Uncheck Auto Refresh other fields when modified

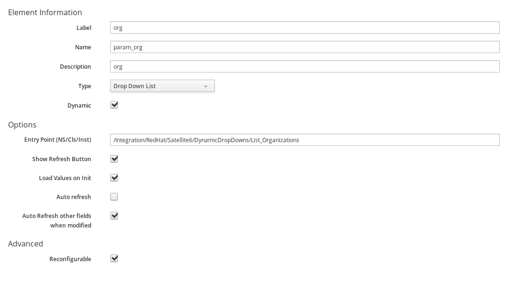coord(114,216)
